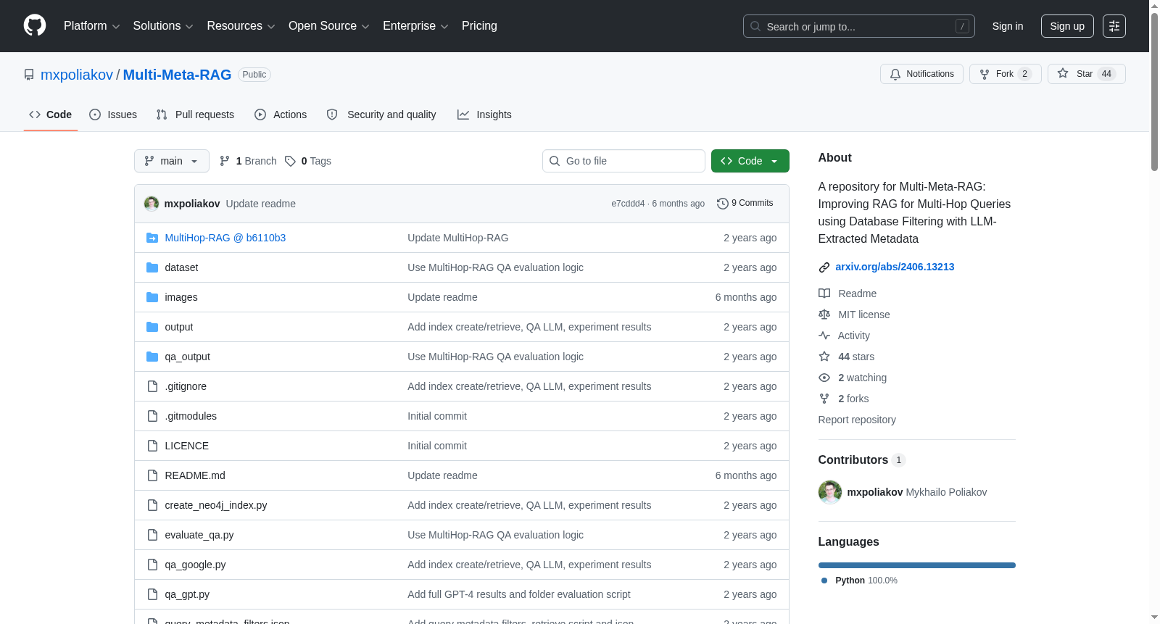Screen dimensions: 1160x624
Task: Click the mxpoliakov commit author avatar
Action: (x=152, y=204)
